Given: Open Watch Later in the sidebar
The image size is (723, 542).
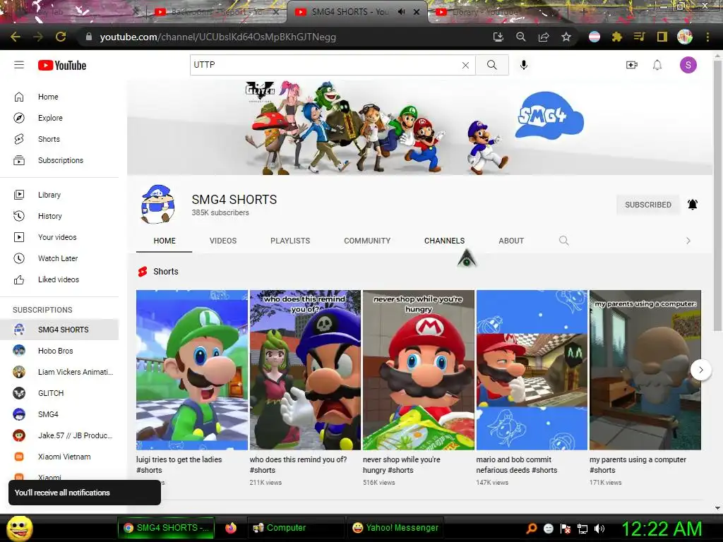Looking at the screenshot, I should pyautogui.click(x=59, y=258).
